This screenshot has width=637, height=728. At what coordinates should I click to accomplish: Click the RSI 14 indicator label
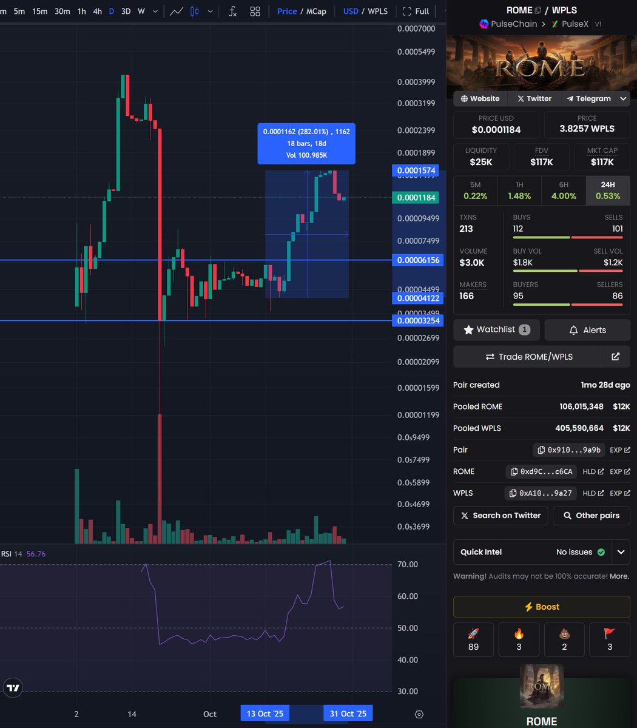click(12, 554)
